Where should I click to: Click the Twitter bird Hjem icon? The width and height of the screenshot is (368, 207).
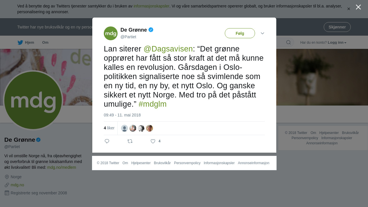pos(20,43)
